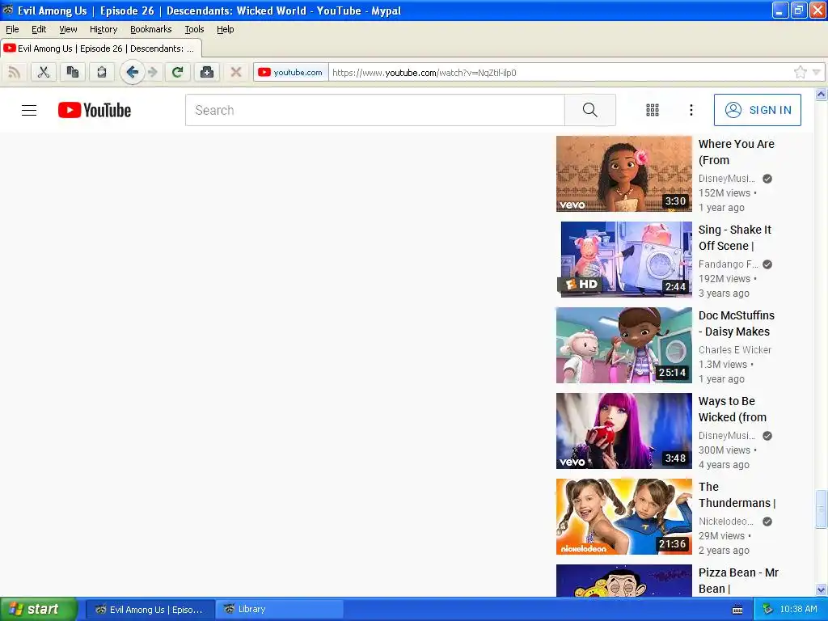Click inside the YouTube Search box
The width and height of the screenshot is (828, 621).
pos(375,110)
